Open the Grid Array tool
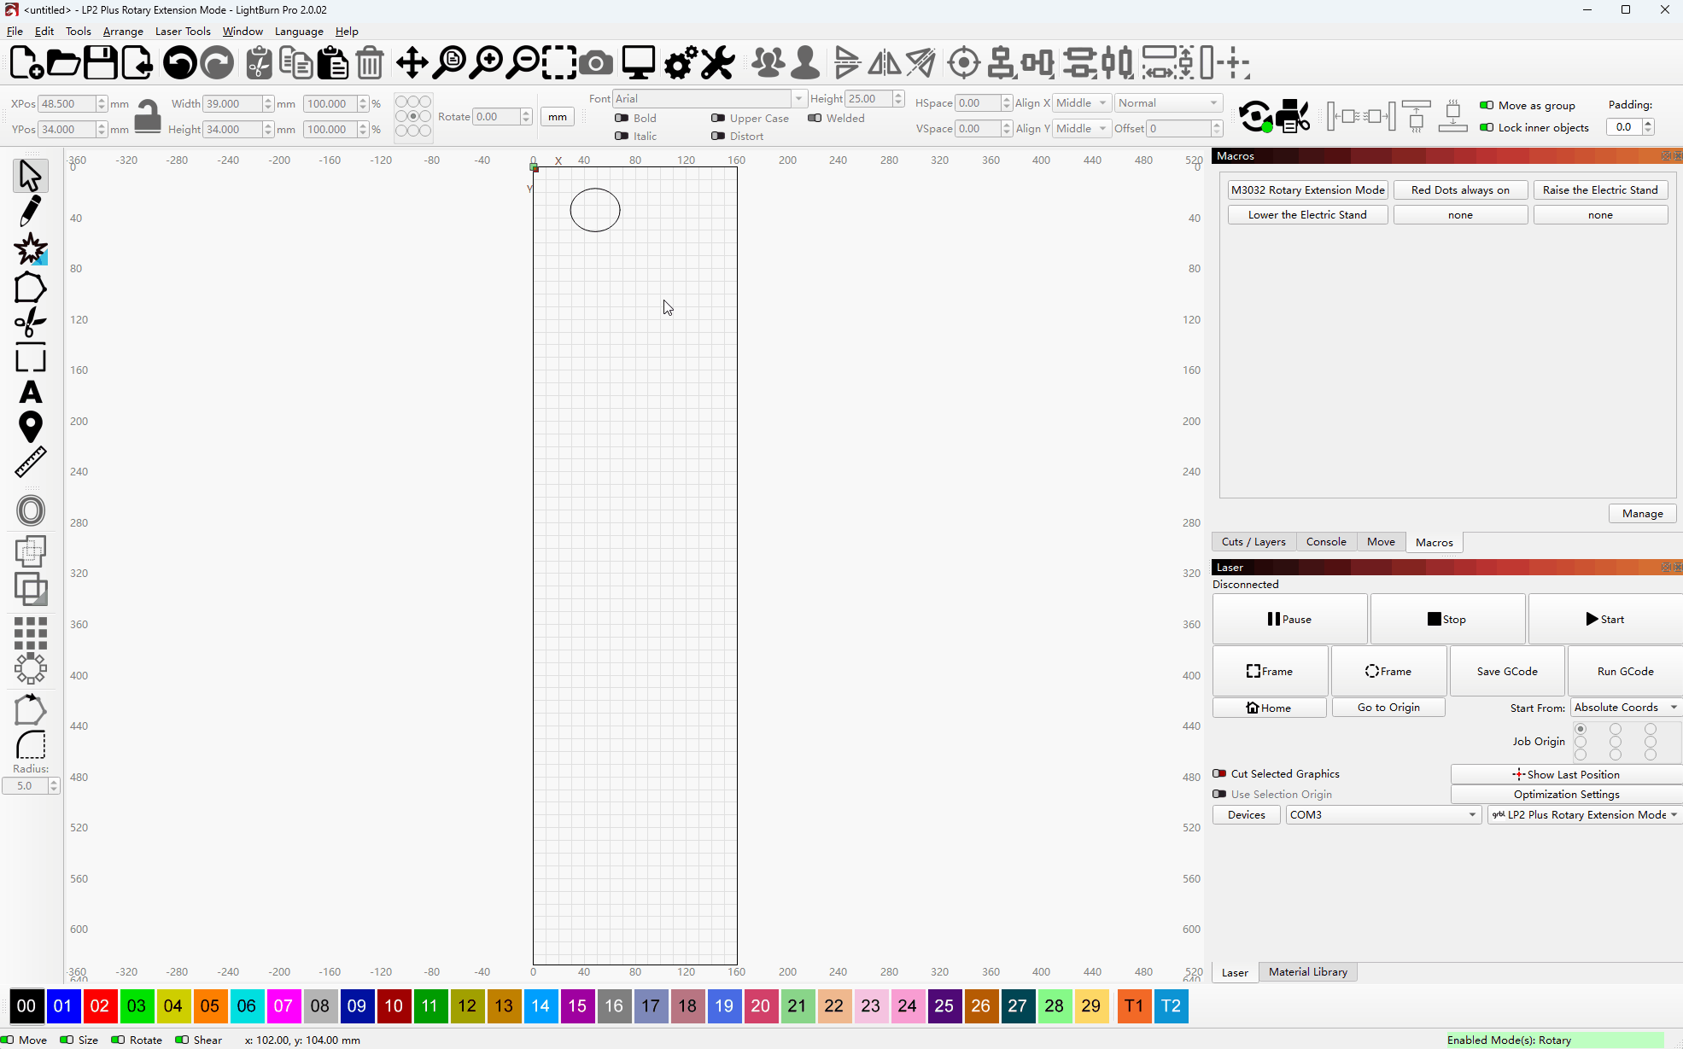Screen dimensions: 1683x1049 tap(31, 633)
